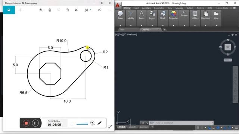
Task: Click the pencil annotate icon on recording bar
Action: [100, 123]
